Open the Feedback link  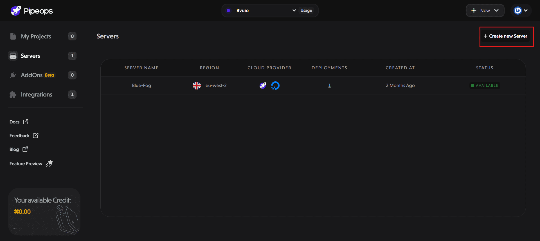[19, 136]
